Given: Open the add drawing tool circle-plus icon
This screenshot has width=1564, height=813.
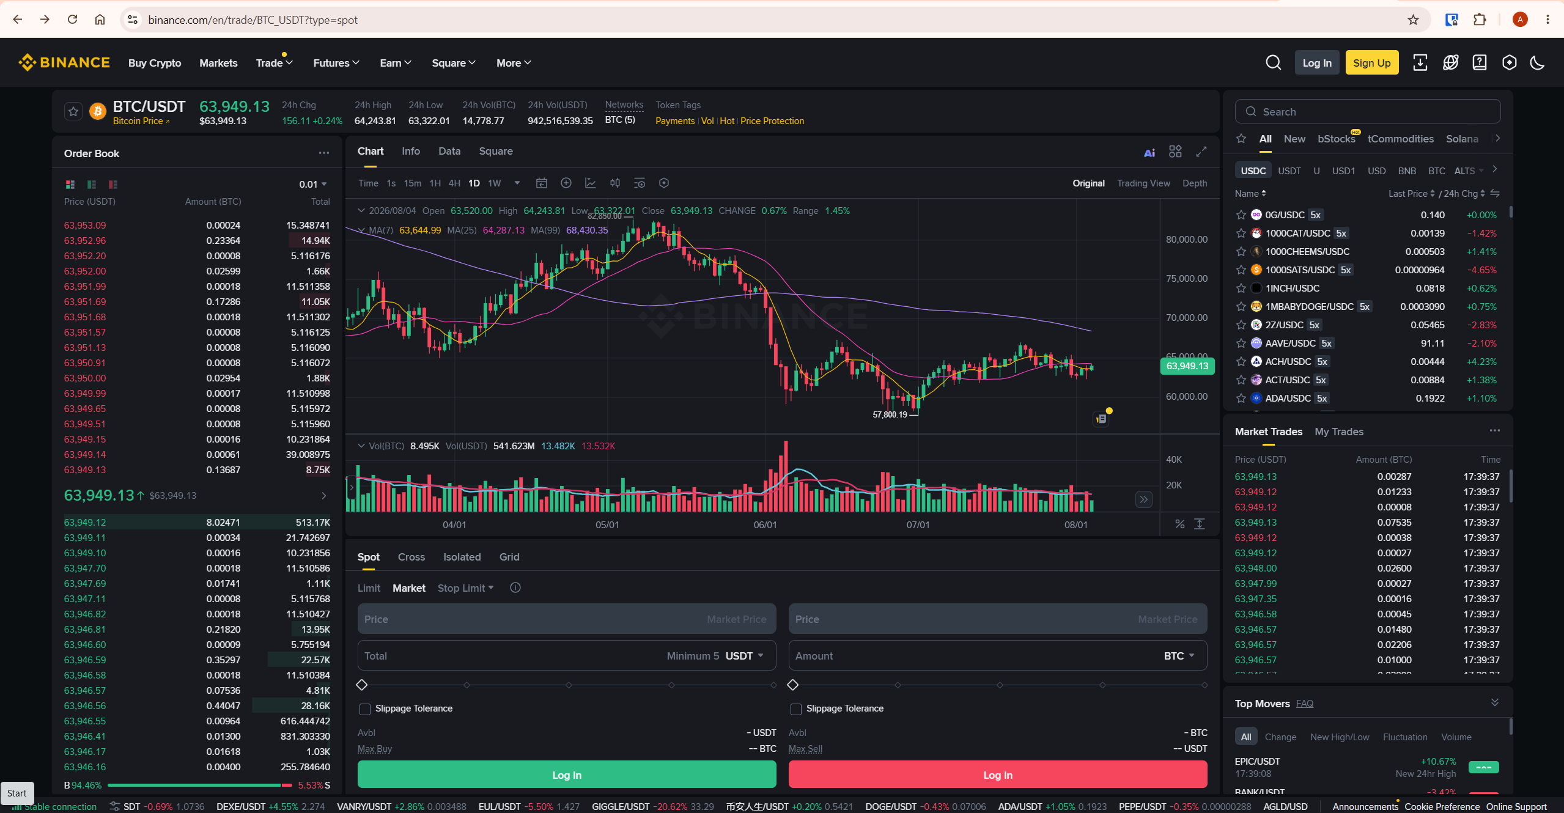Looking at the screenshot, I should coord(566,183).
